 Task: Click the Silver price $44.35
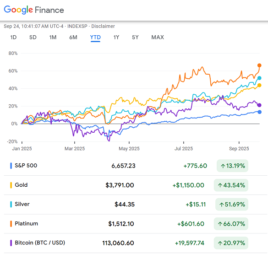(125, 204)
